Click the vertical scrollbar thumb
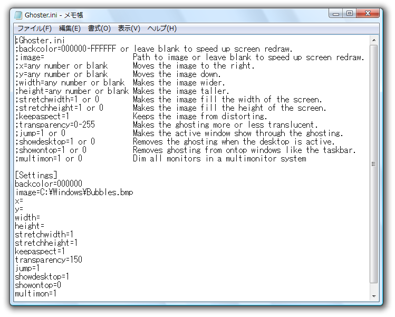Screen dimensions: 395x317 point(374,164)
